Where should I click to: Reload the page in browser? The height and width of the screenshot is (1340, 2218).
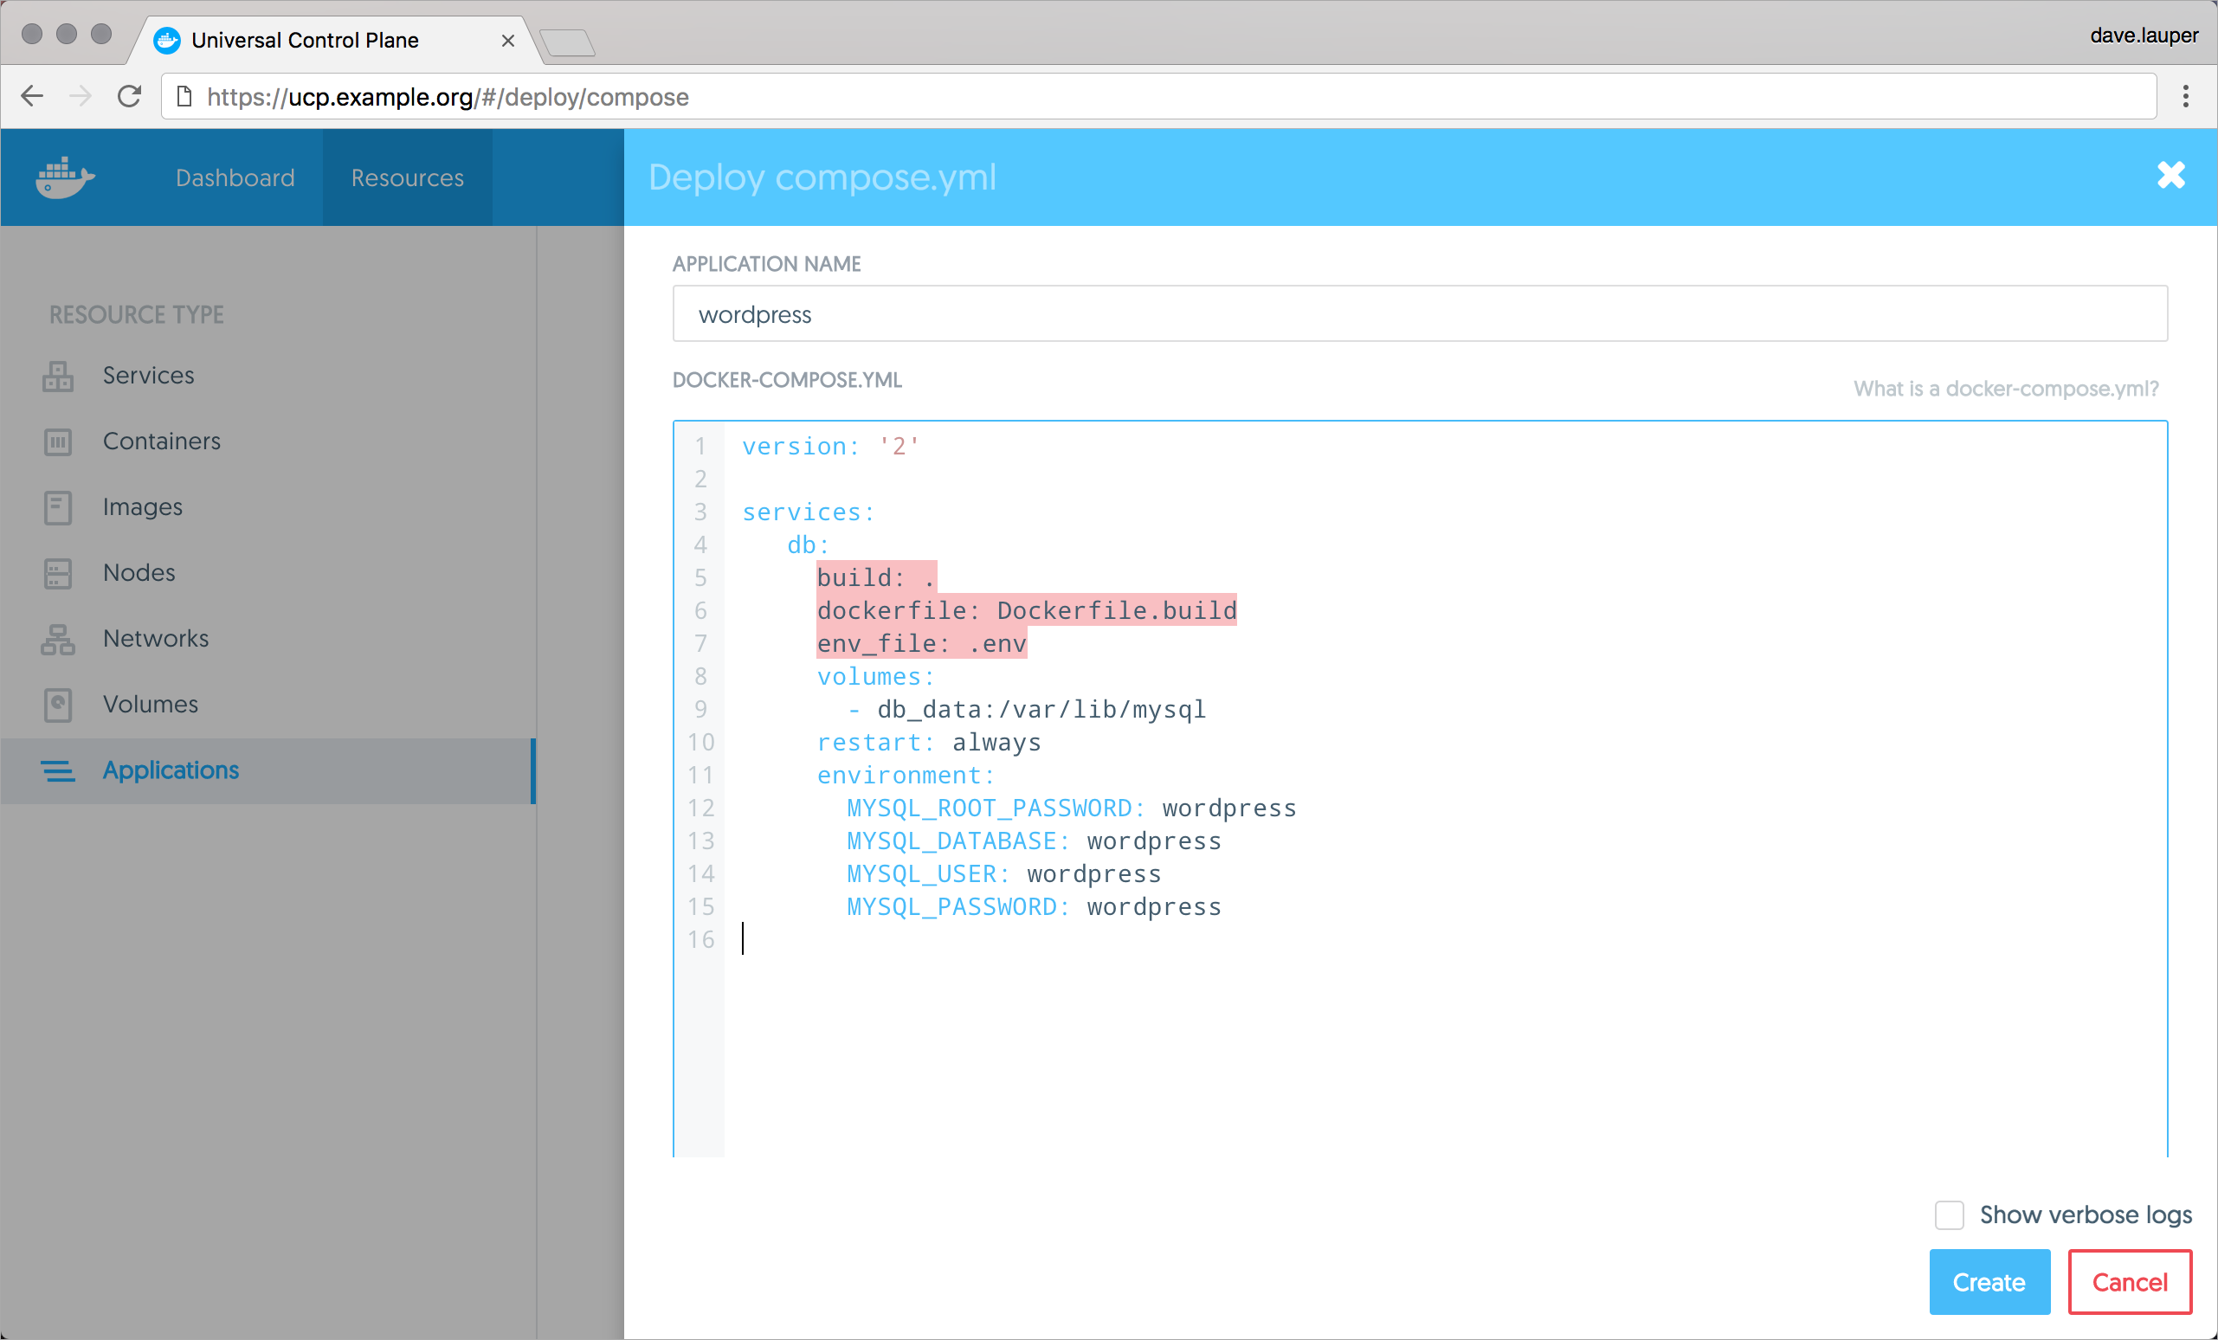[x=130, y=96]
